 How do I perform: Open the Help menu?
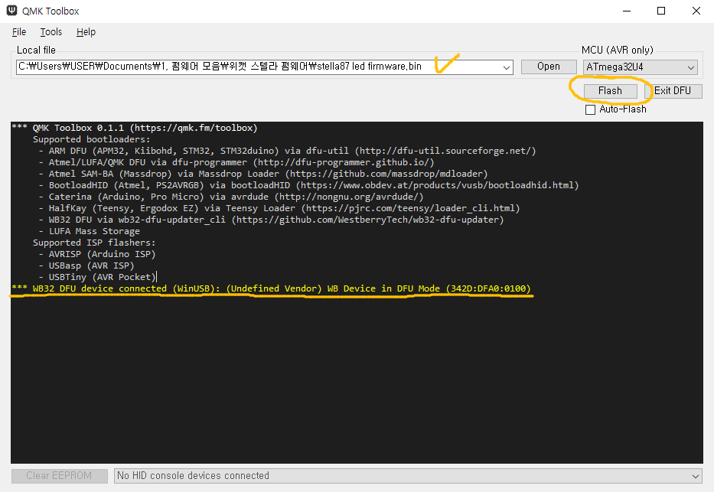coord(86,32)
